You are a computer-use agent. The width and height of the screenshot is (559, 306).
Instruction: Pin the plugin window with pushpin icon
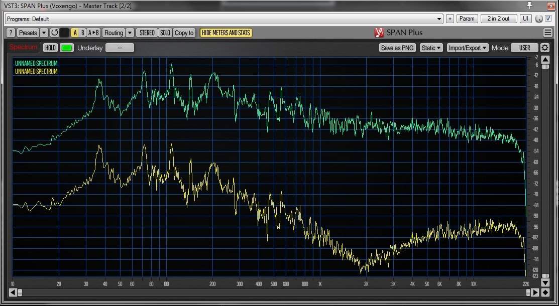click(529, 5)
